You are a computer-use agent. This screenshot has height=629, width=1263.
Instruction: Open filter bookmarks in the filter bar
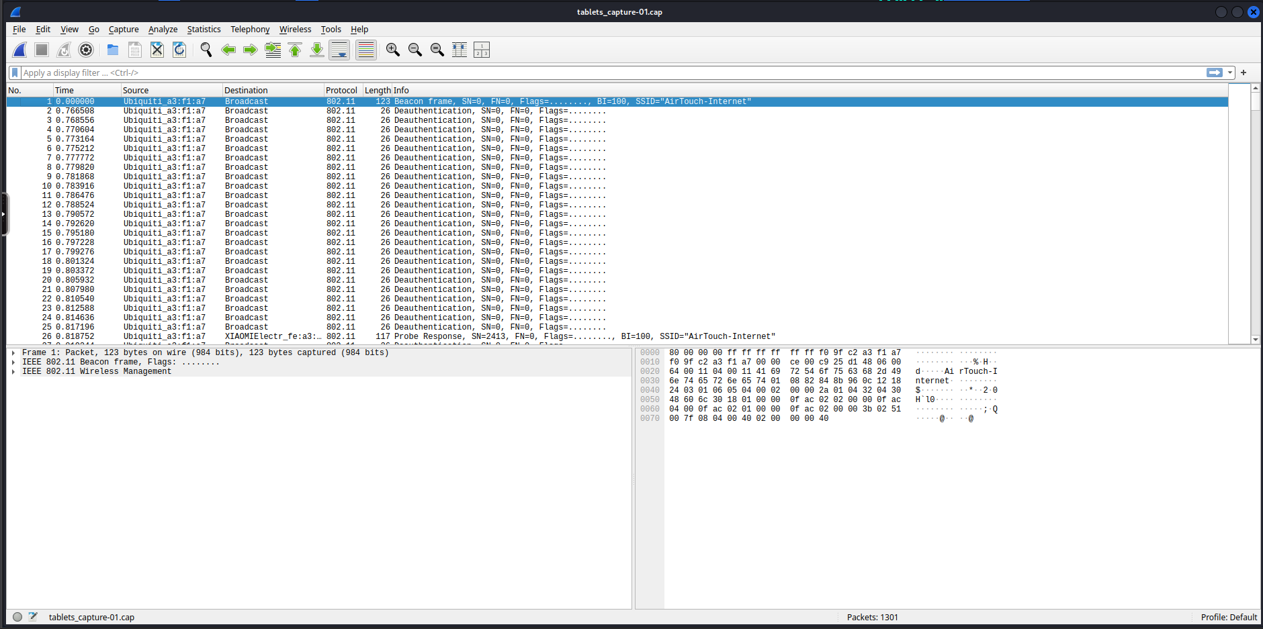tap(15, 72)
